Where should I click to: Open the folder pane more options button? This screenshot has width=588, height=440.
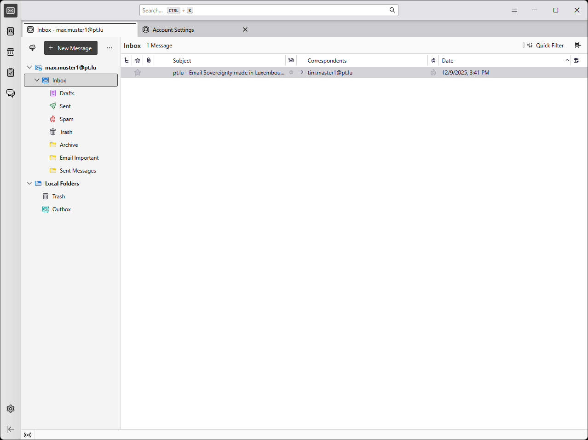110,48
